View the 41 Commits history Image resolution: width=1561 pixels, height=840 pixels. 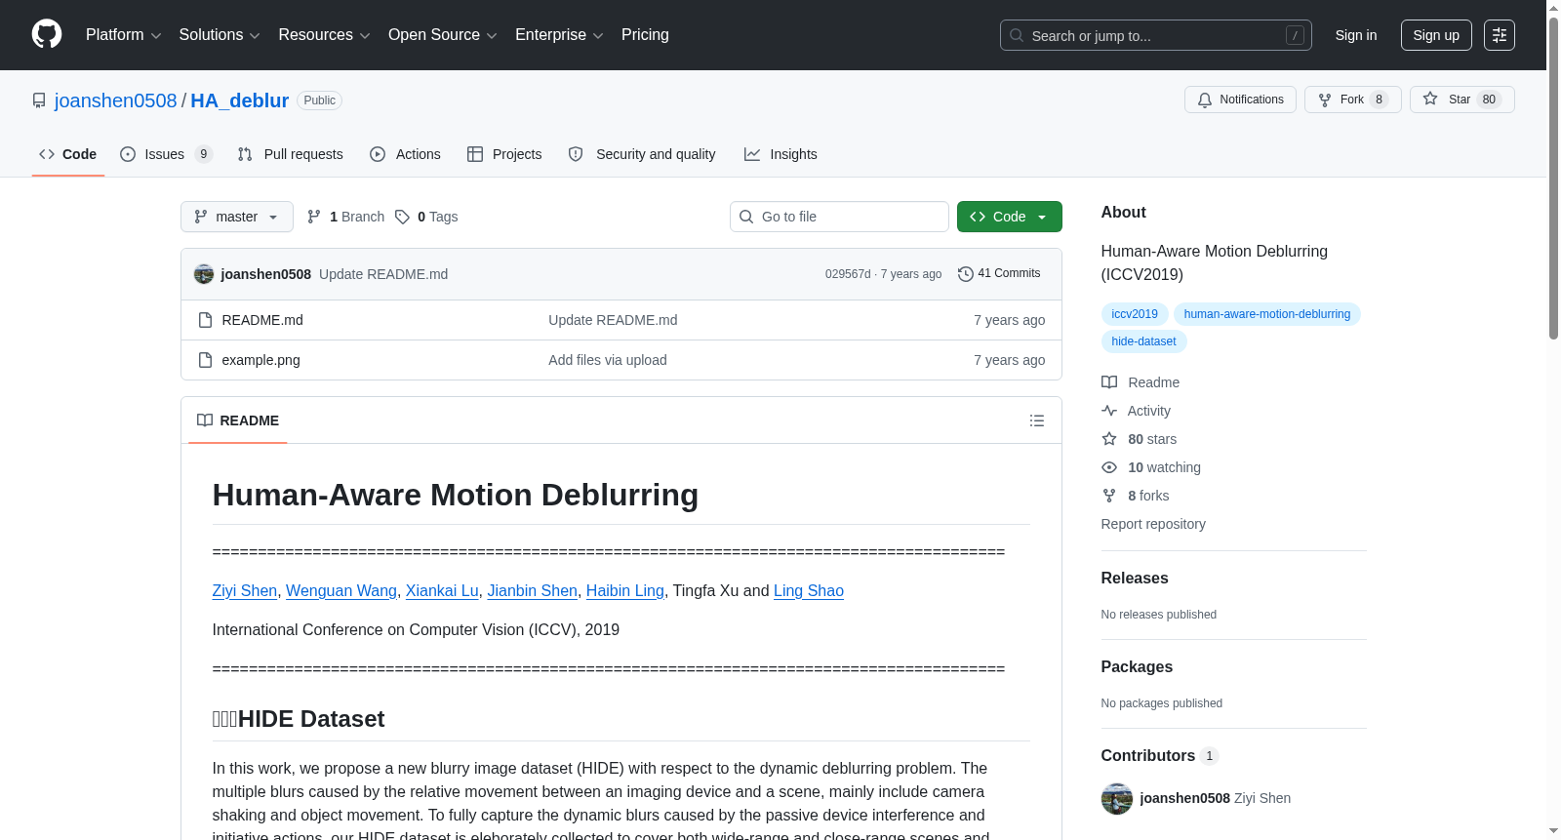tap(999, 274)
